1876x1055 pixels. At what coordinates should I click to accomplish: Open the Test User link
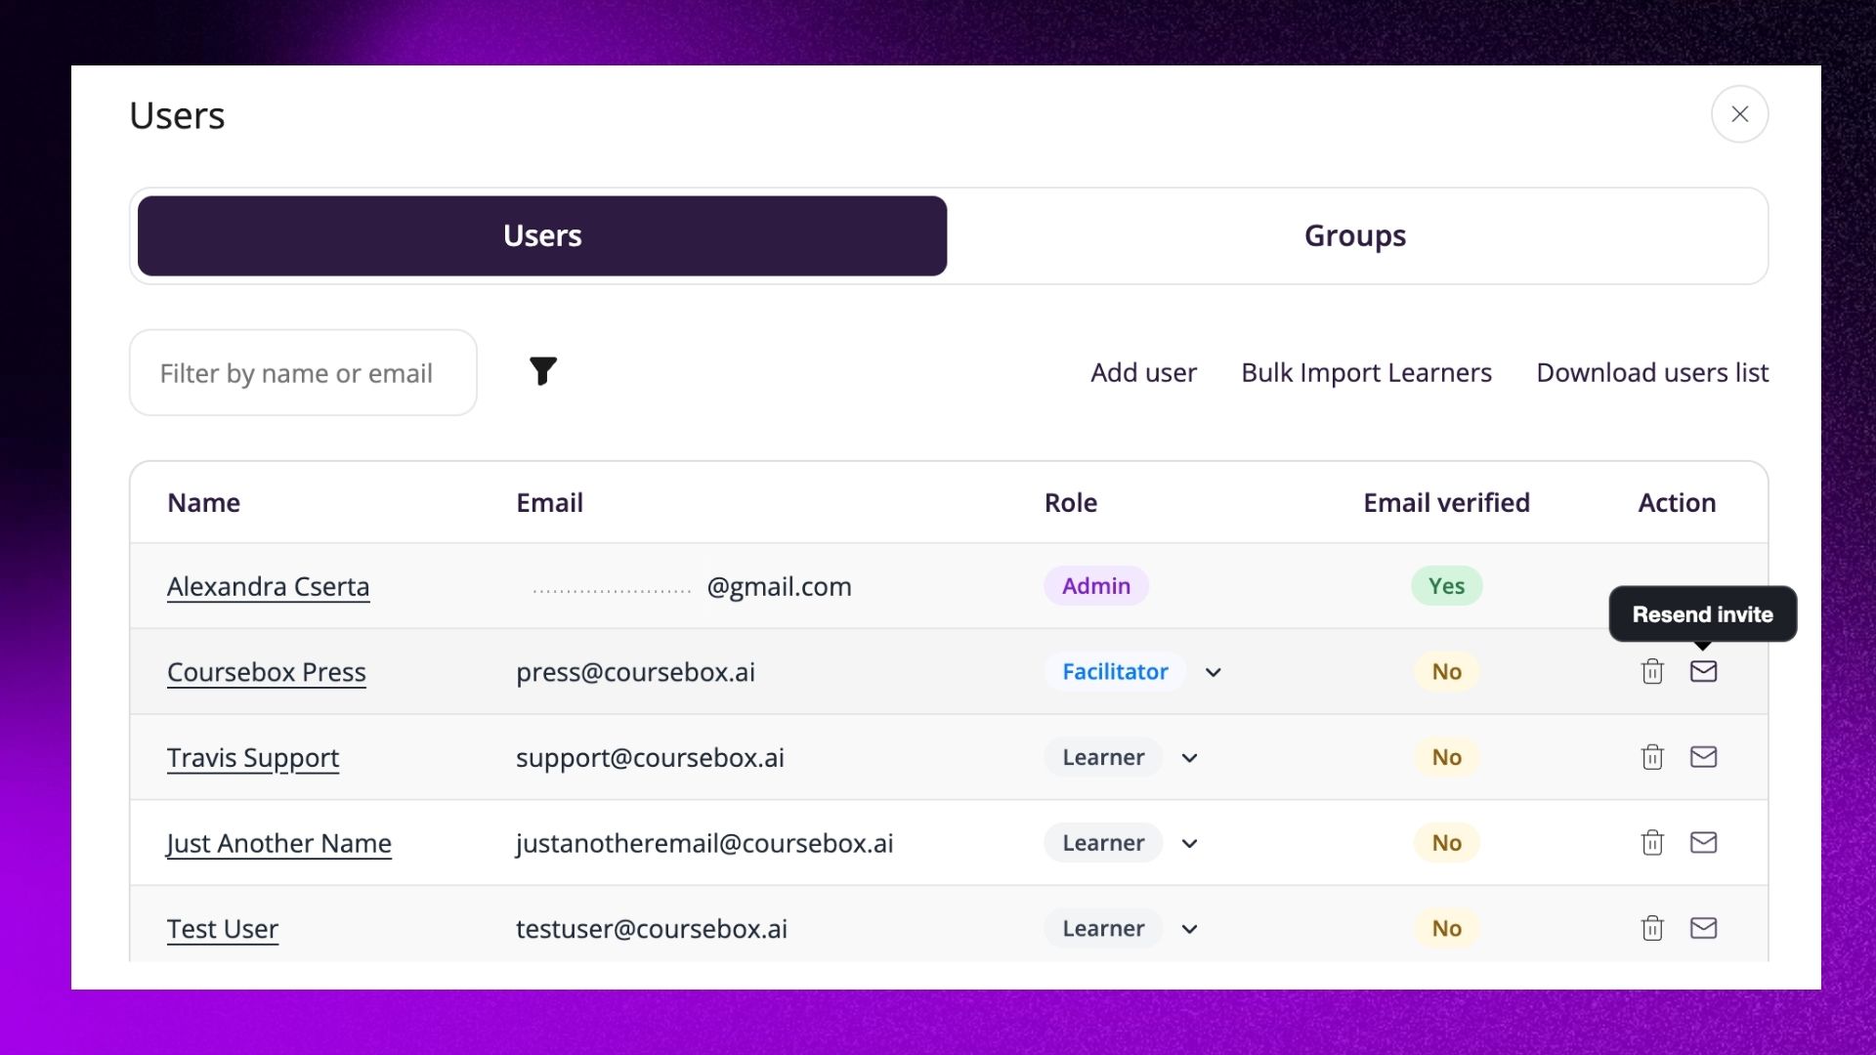[x=223, y=929]
